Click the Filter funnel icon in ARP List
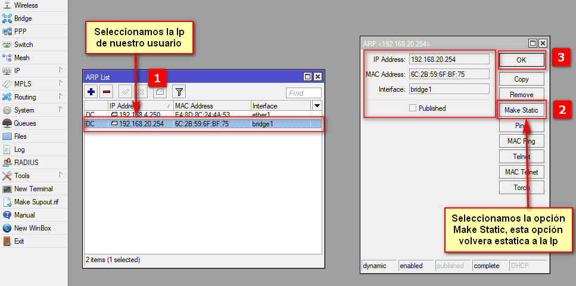Viewport: 576px width, 286px height. pos(178,92)
